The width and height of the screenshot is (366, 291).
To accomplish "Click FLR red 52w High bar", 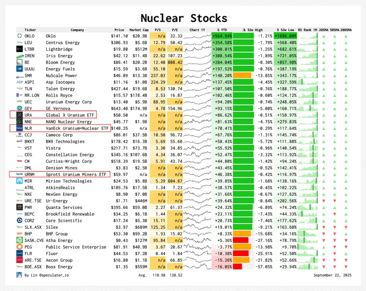I will [x=241, y=253].
